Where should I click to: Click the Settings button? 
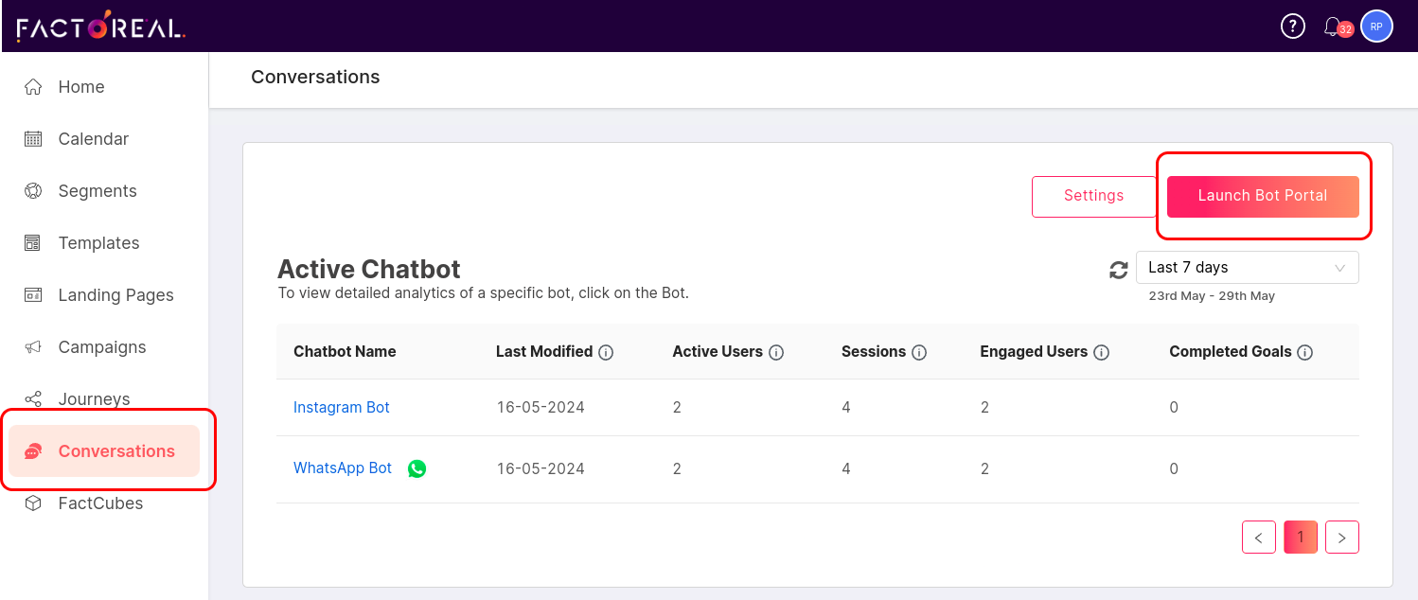(x=1093, y=196)
